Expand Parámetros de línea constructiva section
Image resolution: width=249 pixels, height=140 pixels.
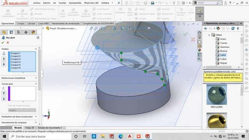coord(36,117)
